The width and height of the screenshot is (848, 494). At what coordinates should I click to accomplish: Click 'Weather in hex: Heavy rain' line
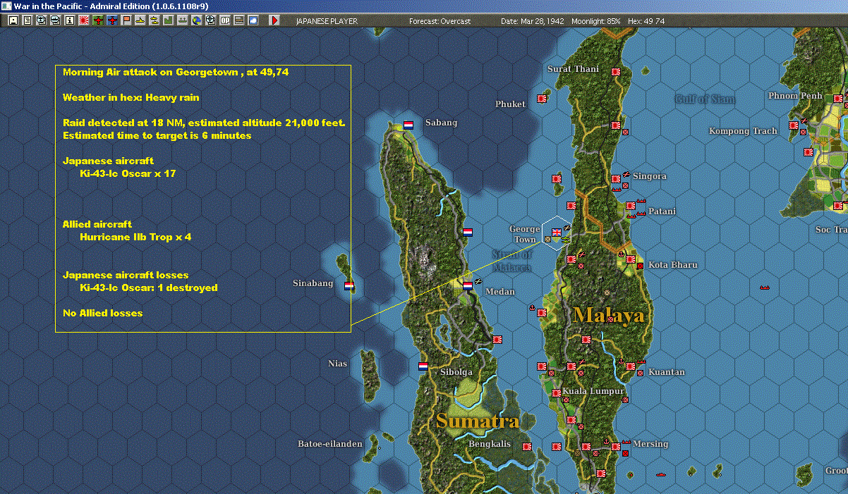coord(131,97)
